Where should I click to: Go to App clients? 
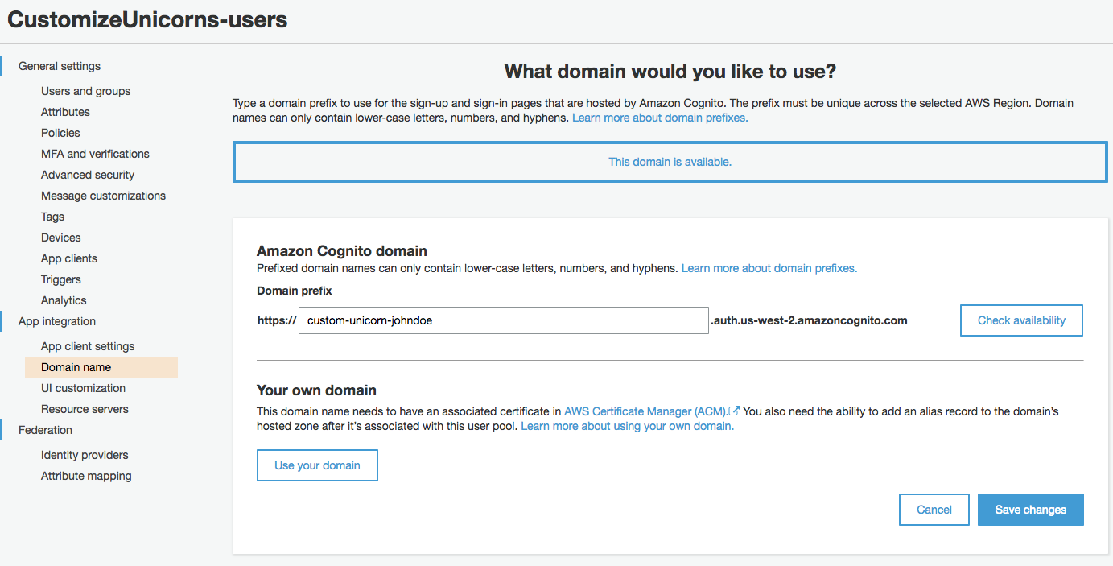69,258
